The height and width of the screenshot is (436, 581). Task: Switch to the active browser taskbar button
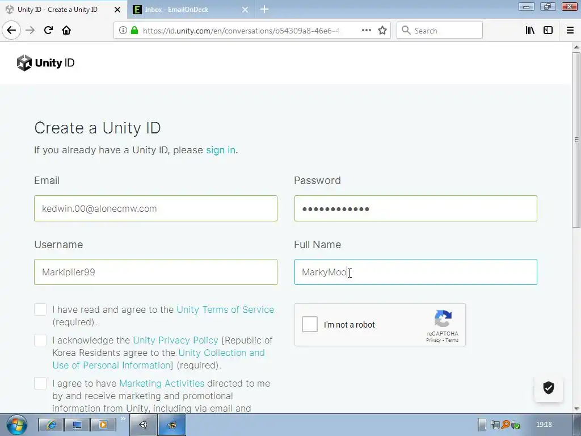pos(172,425)
